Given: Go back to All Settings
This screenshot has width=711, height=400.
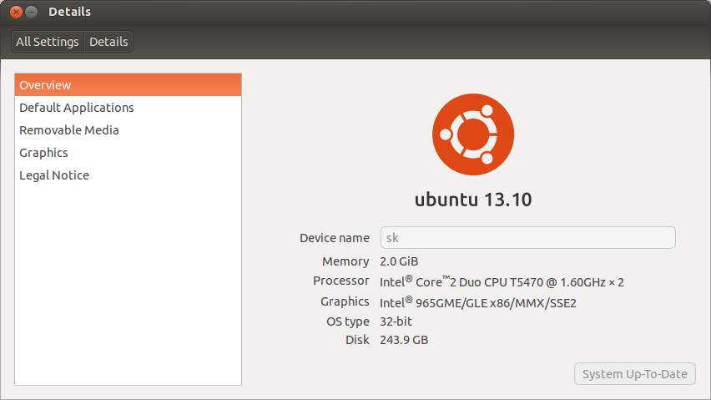Looking at the screenshot, I should click(x=48, y=42).
